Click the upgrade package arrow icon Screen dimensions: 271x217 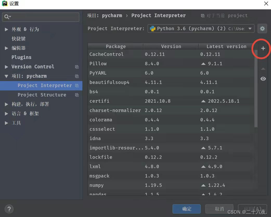(x=263, y=69)
